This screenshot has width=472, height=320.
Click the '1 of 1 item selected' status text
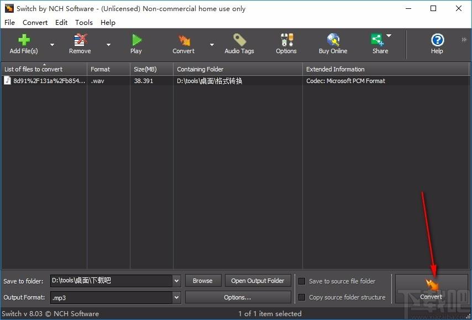click(270, 314)
